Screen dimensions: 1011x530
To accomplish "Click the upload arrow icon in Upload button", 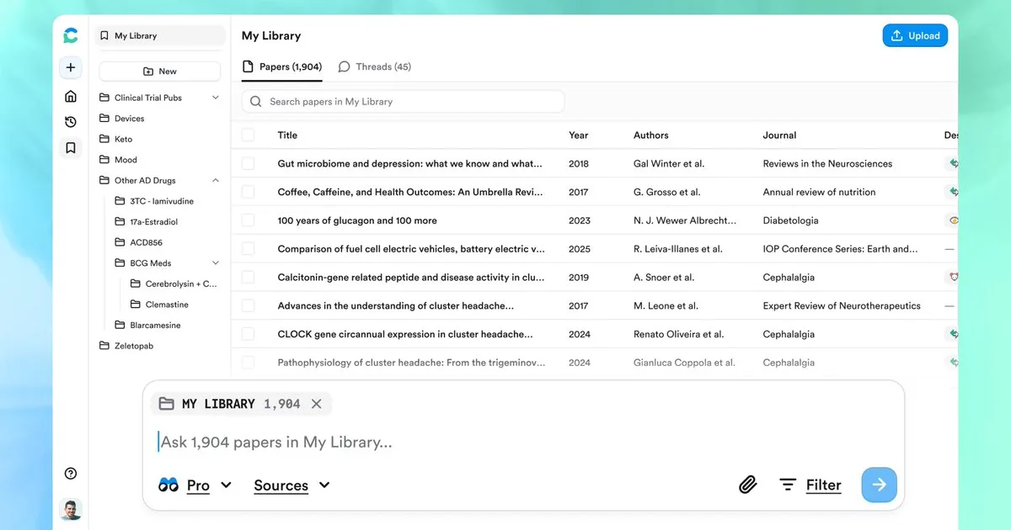I will [x=896, y=35].
